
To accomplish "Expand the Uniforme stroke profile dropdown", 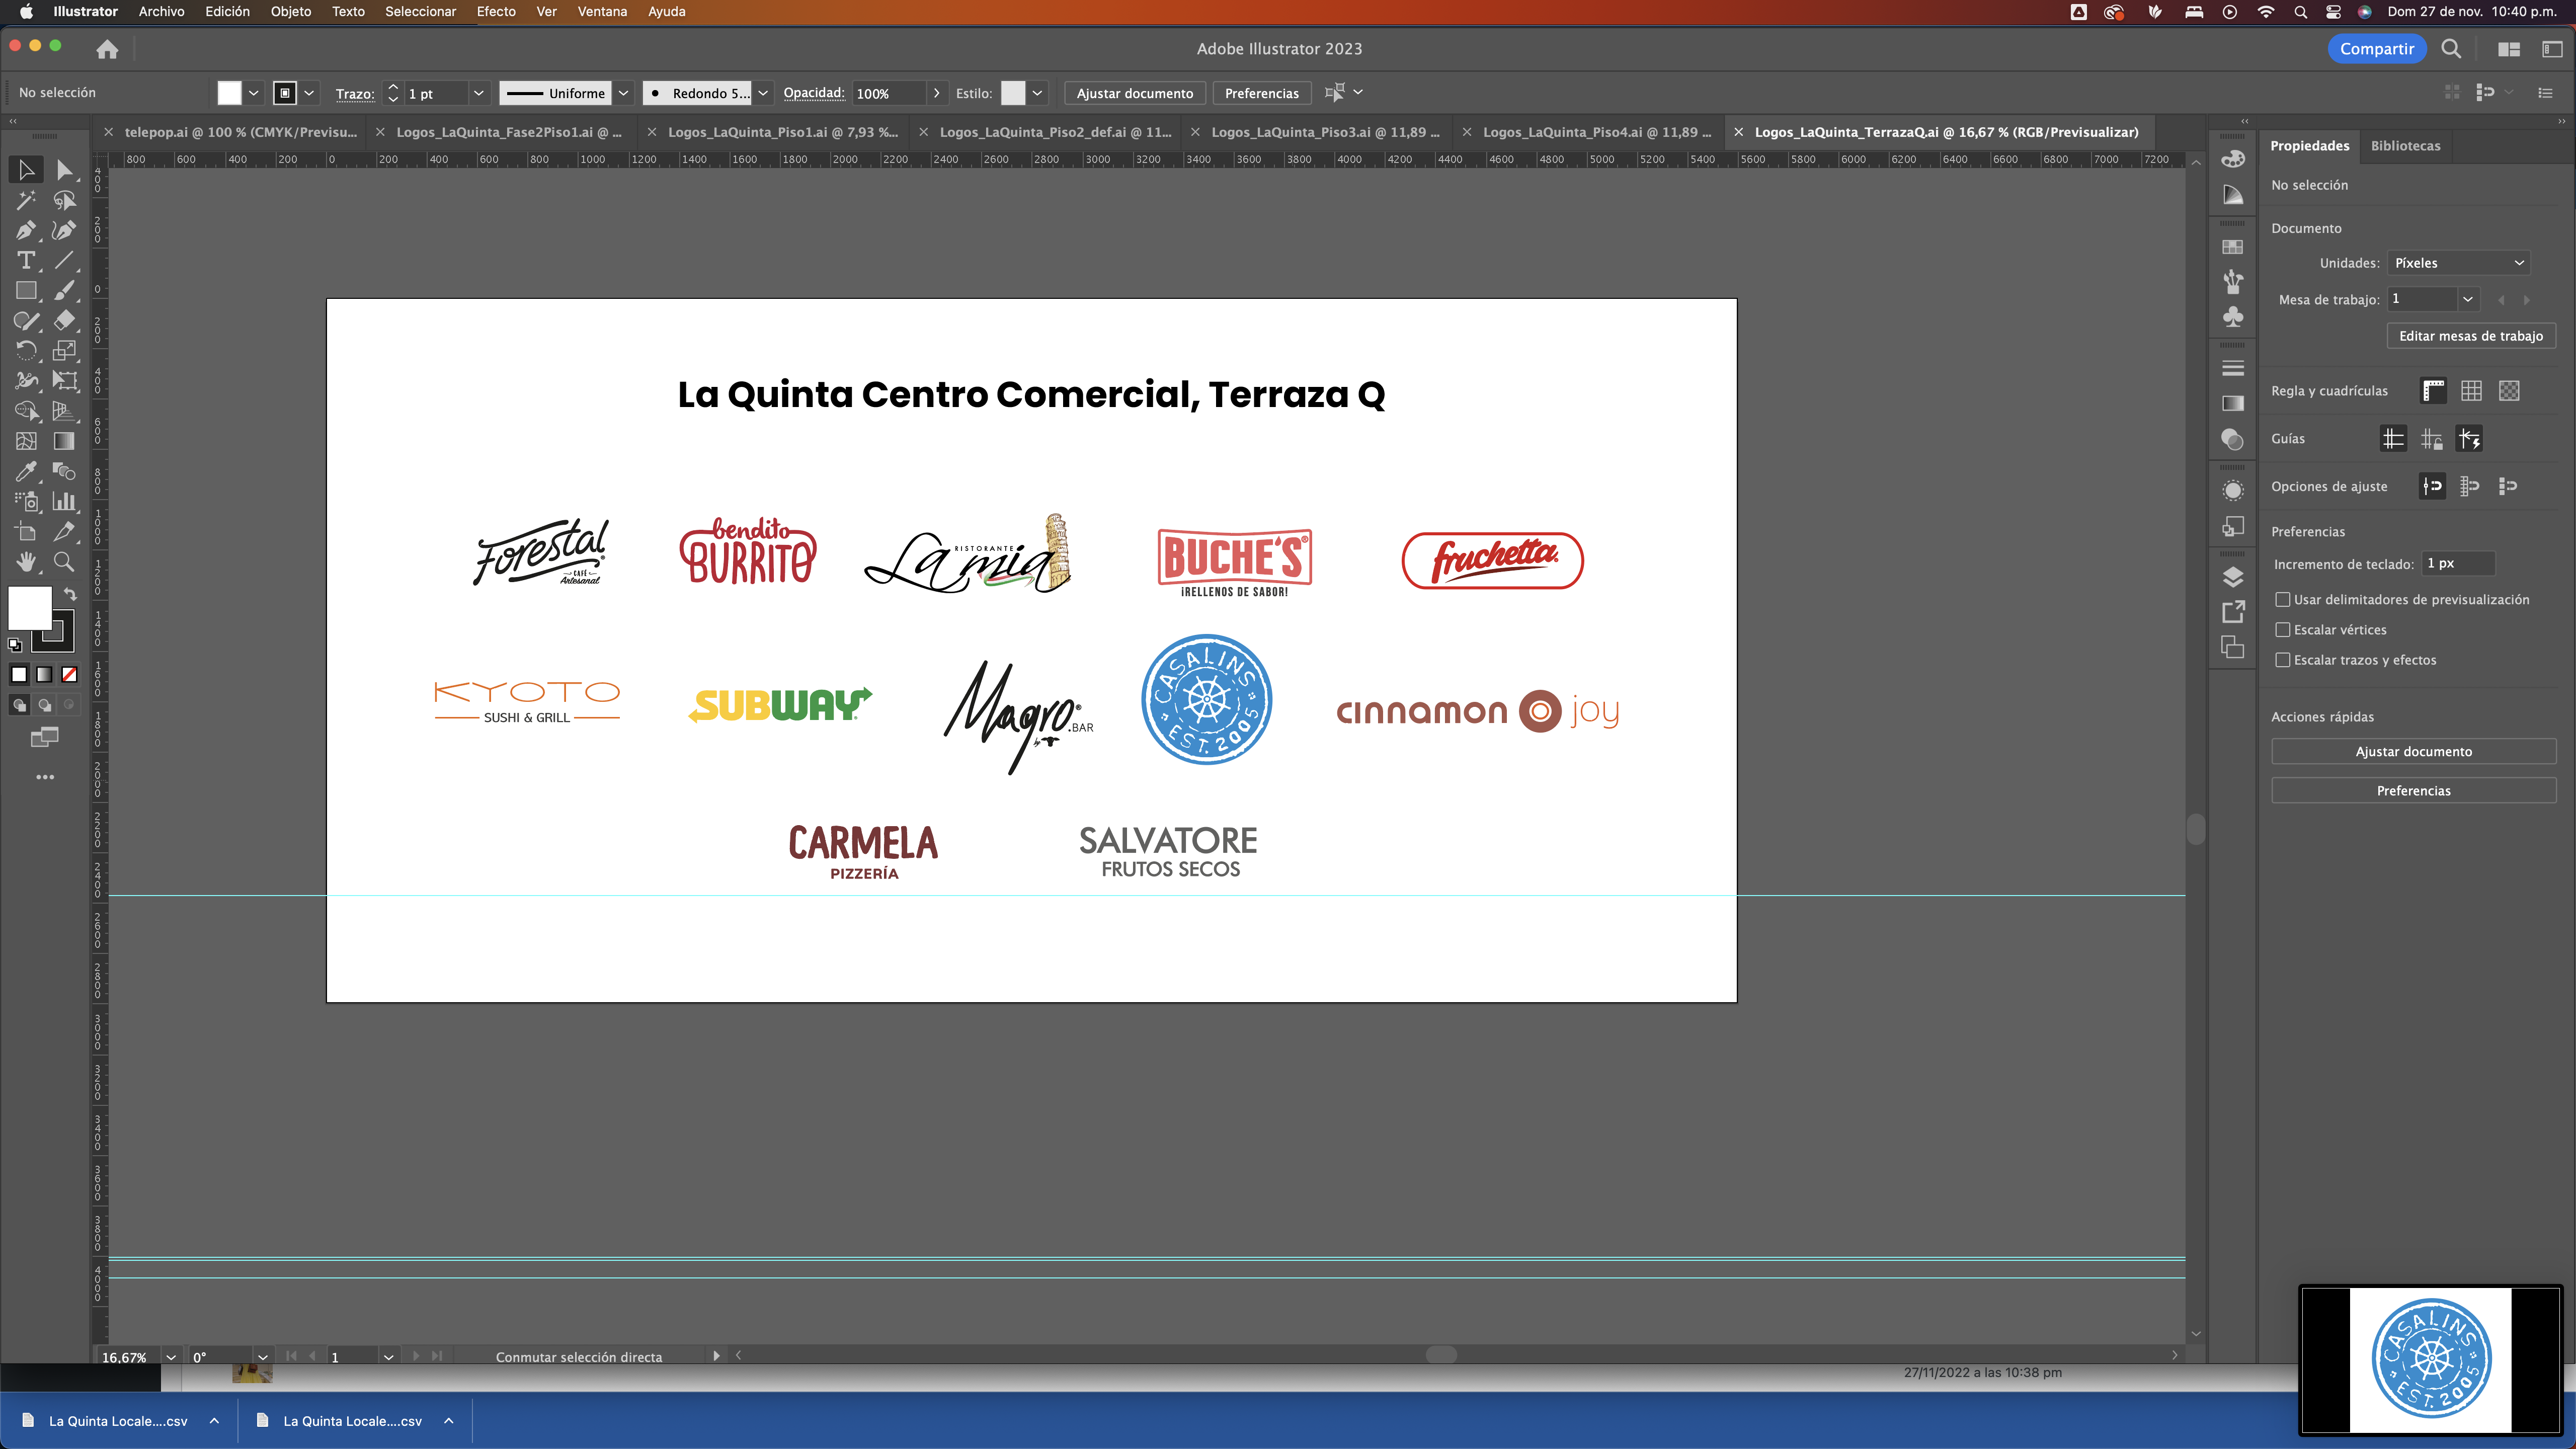I will [623, 93].
